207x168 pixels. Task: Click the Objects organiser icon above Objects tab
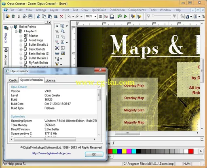tap(6, 28)
